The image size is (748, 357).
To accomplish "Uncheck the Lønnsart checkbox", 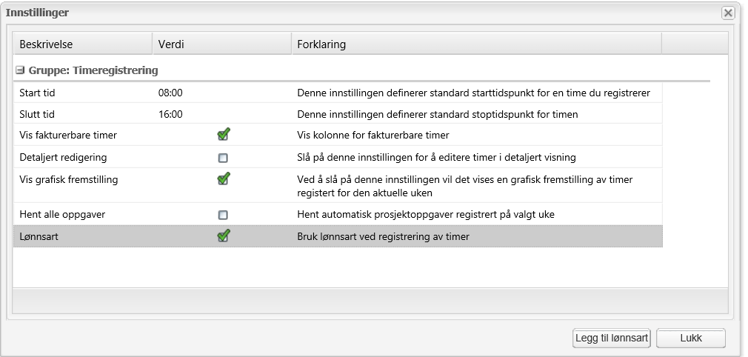I will tap(223, 236).
